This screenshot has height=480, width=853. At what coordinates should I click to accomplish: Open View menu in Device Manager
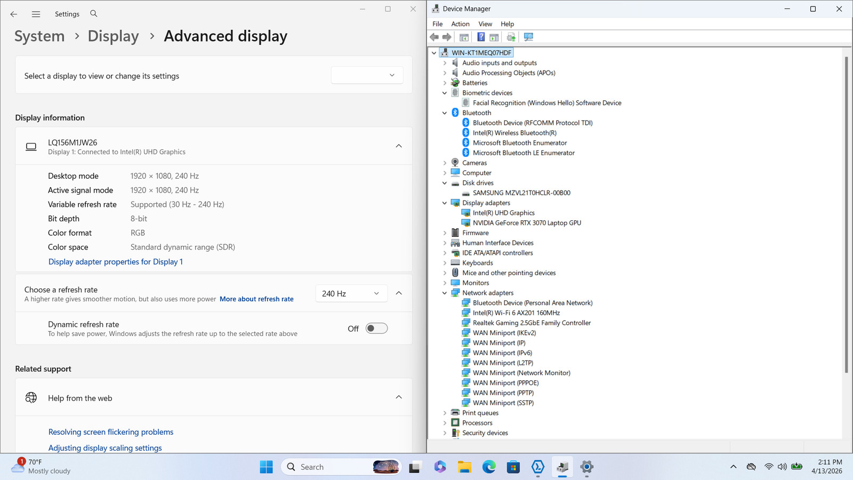click(485, 24)
